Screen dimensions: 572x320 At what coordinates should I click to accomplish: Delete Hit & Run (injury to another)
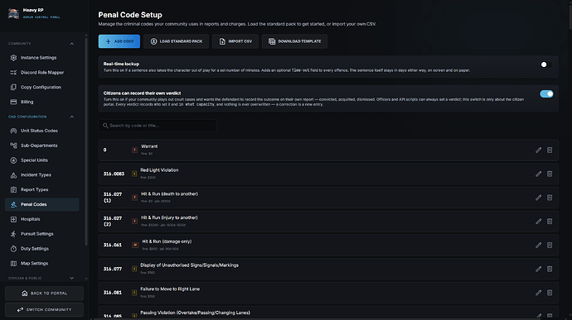[x=550, y=222]
